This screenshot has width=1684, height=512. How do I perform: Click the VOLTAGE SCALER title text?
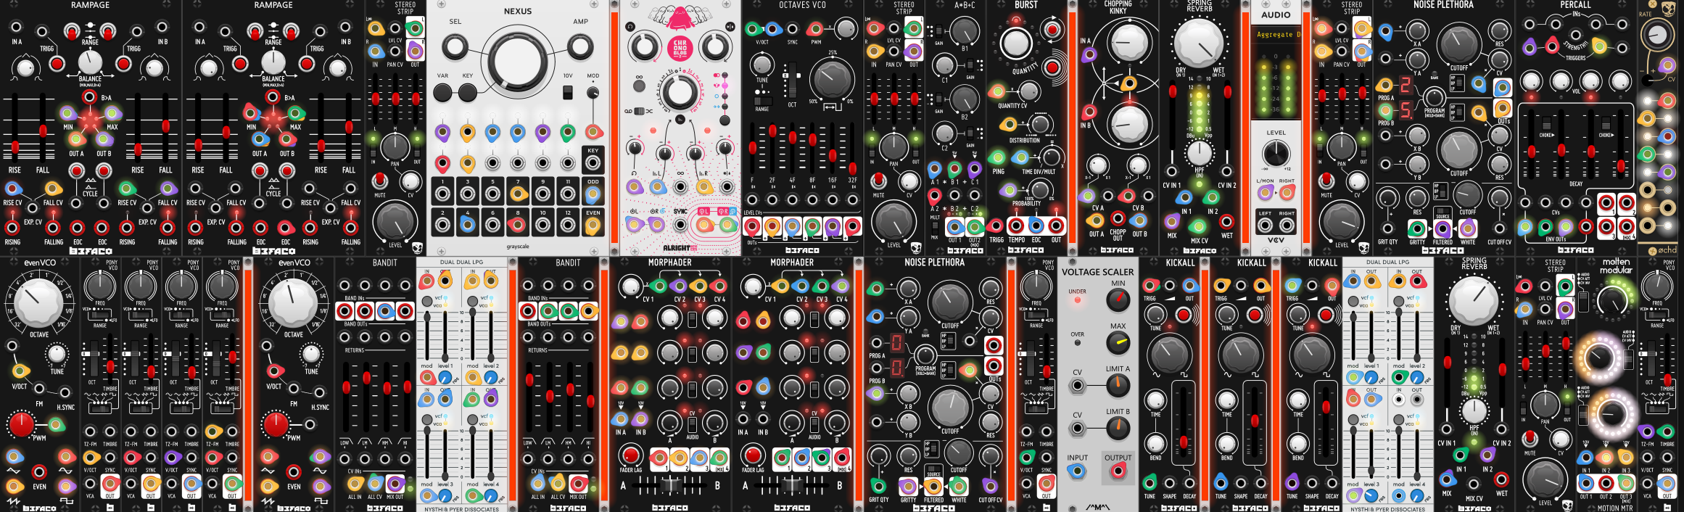tap(1097, 272)
